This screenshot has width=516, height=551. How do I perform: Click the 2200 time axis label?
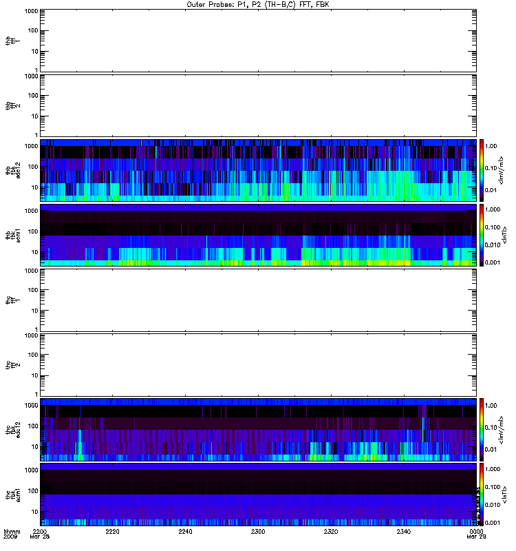pos(40,531)
